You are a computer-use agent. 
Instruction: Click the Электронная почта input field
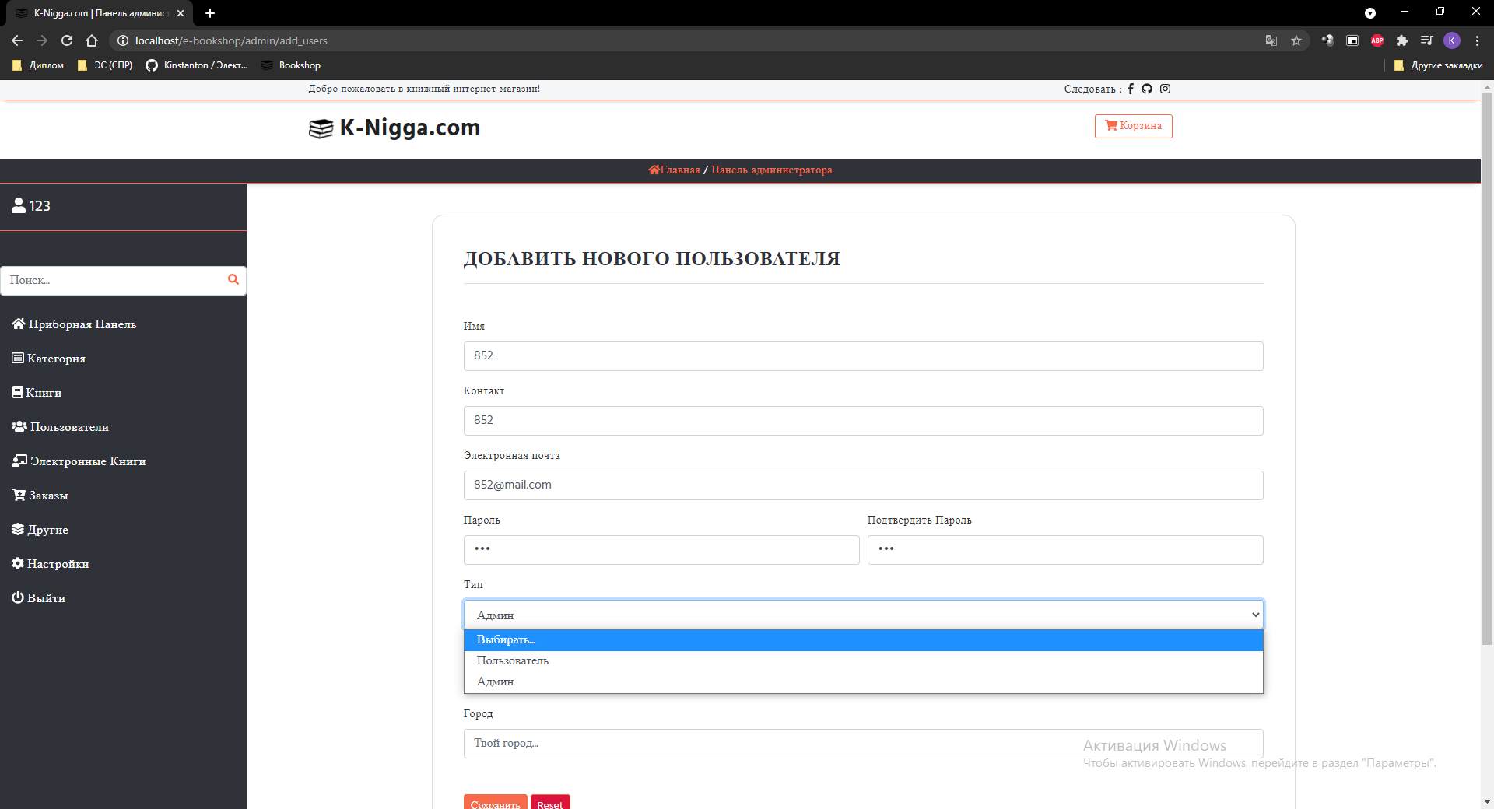coord(864,485)
